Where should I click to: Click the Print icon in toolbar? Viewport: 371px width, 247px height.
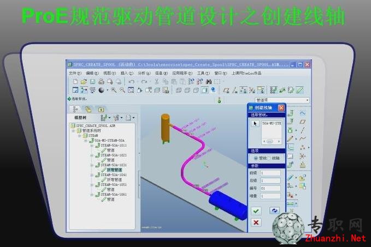(101, 82)
